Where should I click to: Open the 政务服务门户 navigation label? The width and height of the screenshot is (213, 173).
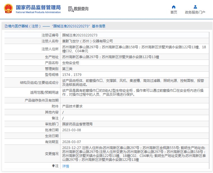[x=195, y=12]
